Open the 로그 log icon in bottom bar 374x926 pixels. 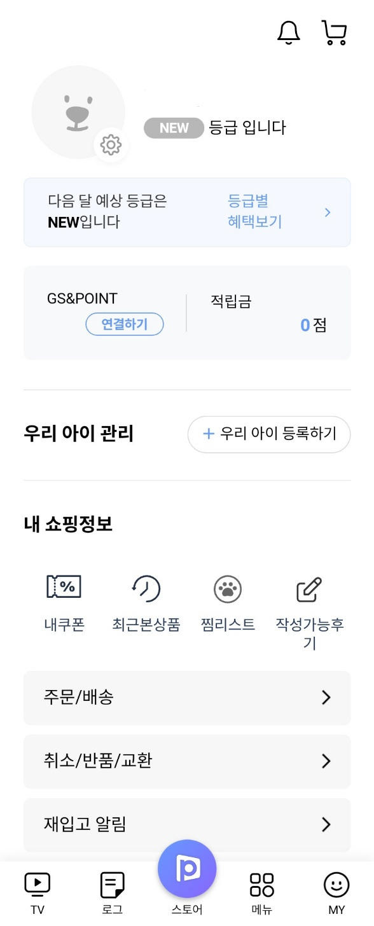tap(111, 887)
